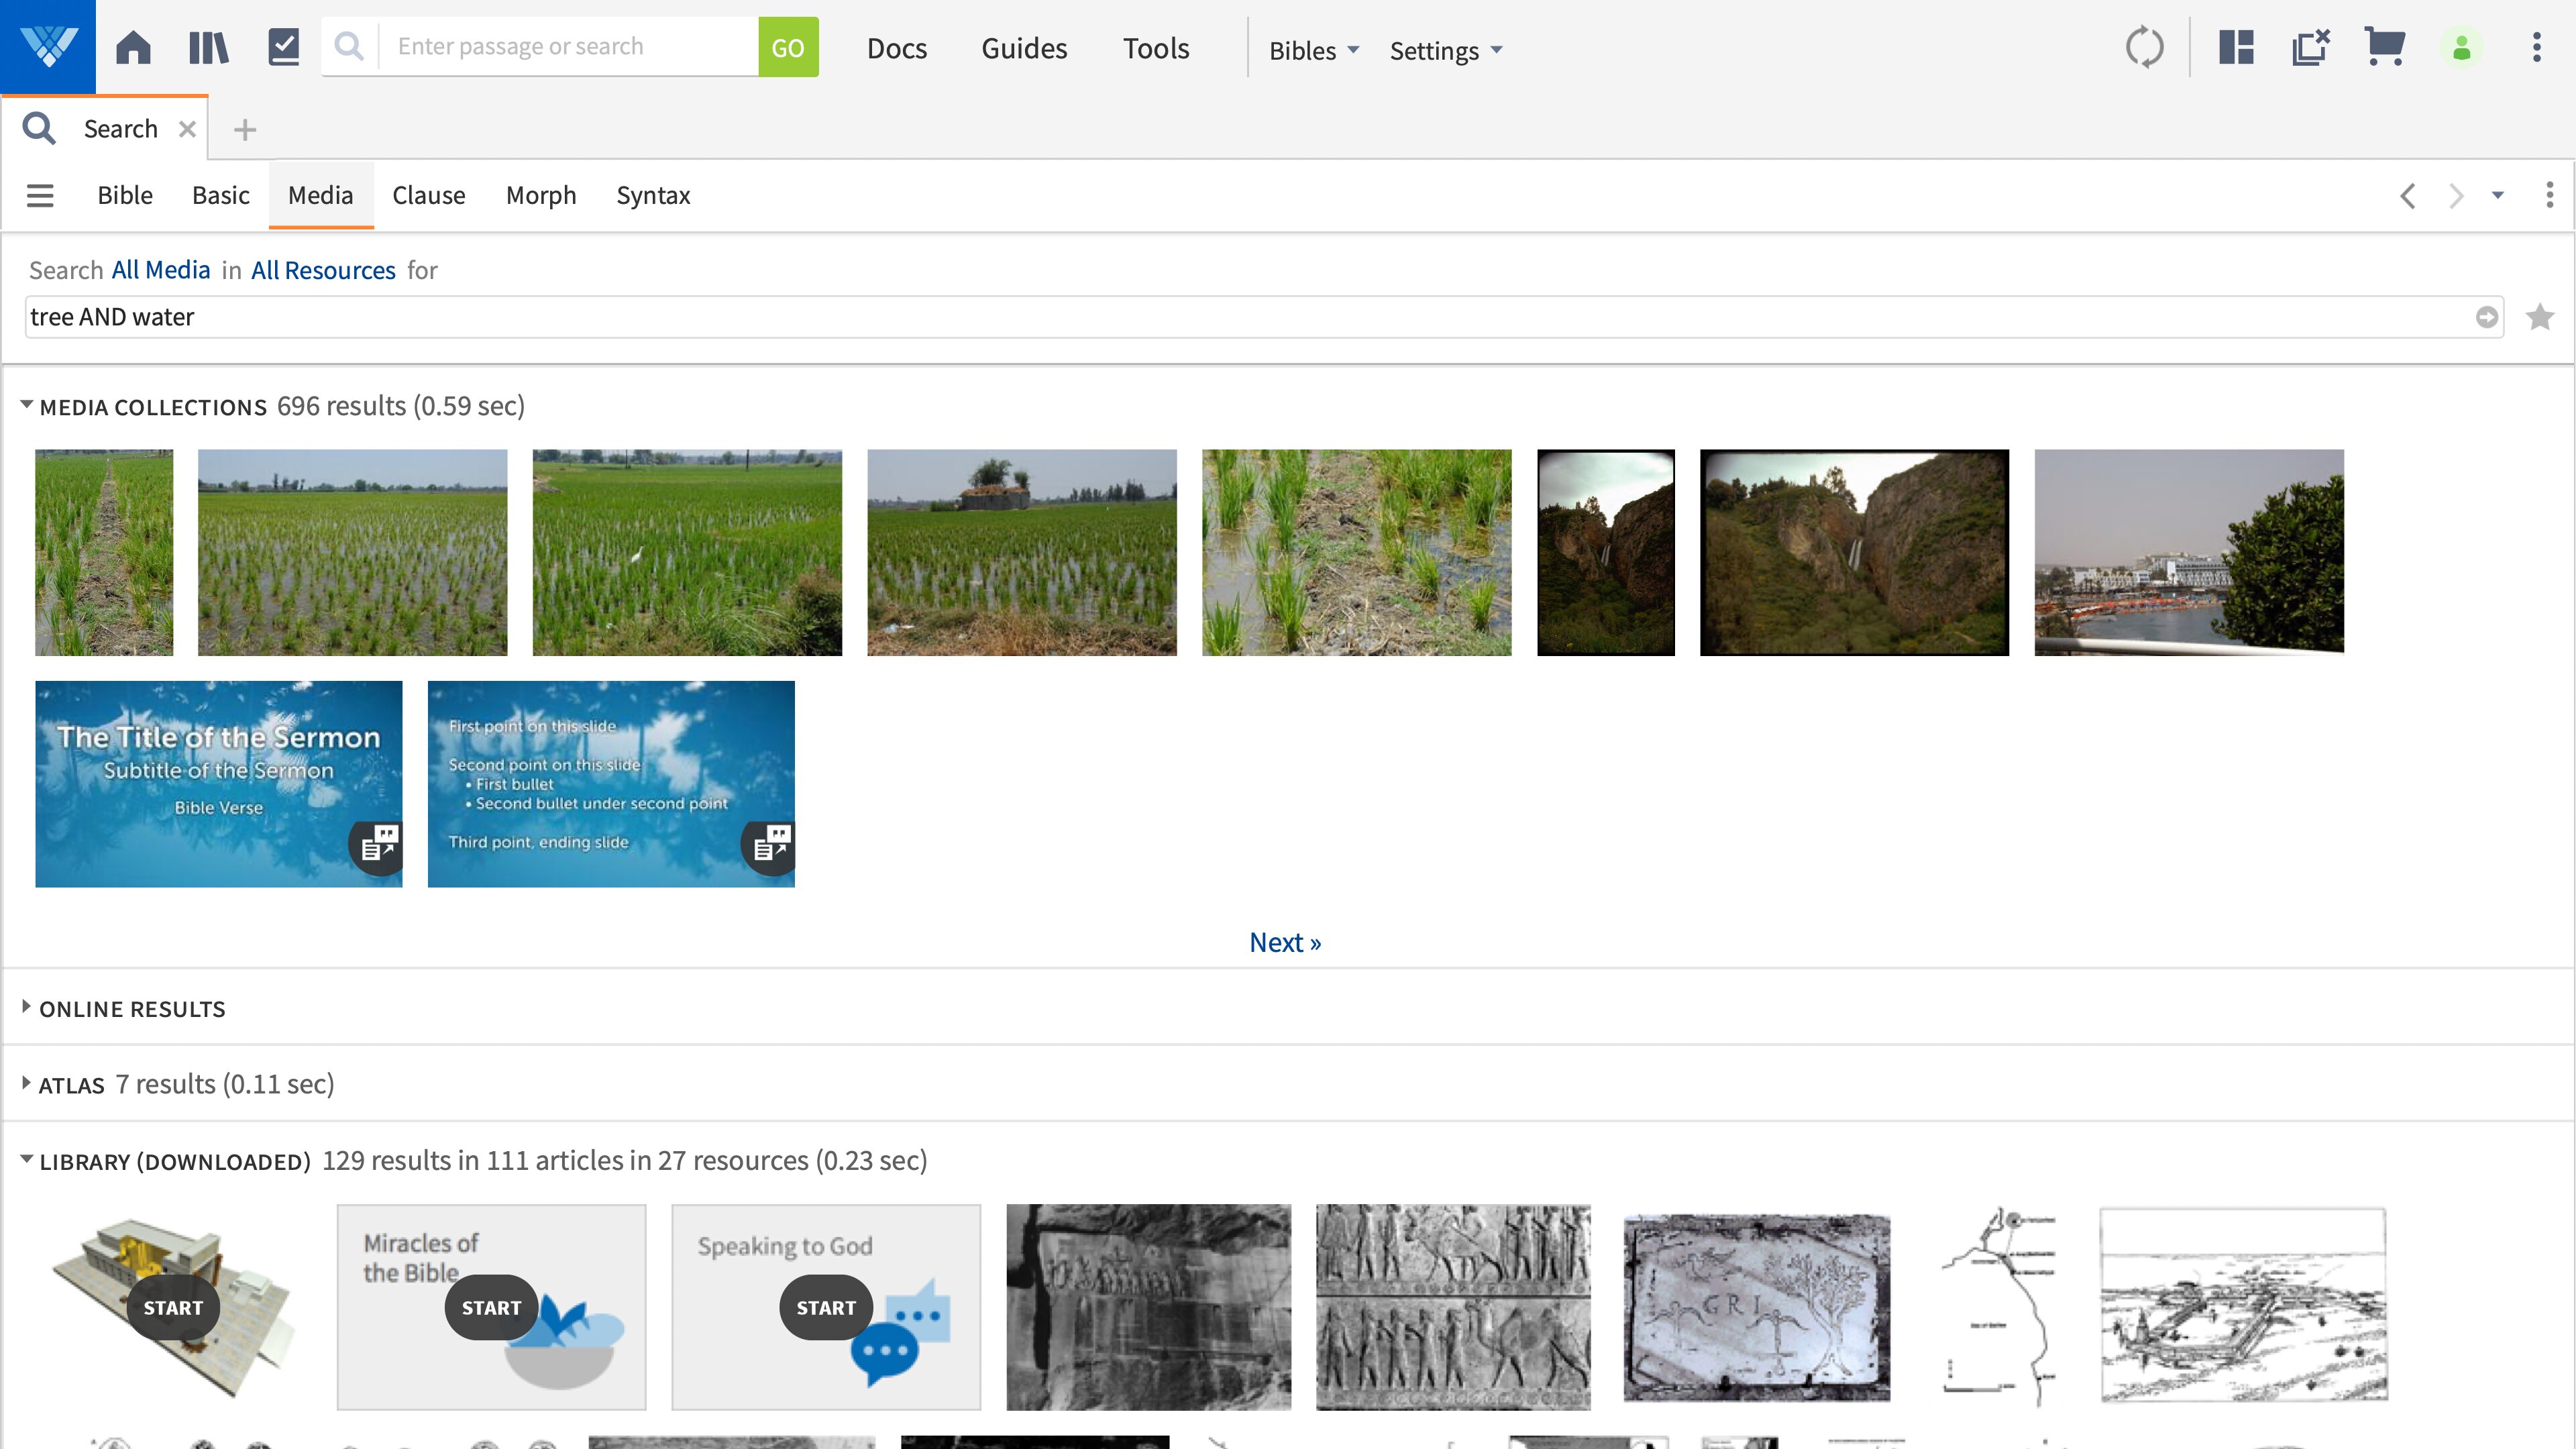2576x1449 pixels.
Task: Expand the Online Results section
Action: 27,1007
